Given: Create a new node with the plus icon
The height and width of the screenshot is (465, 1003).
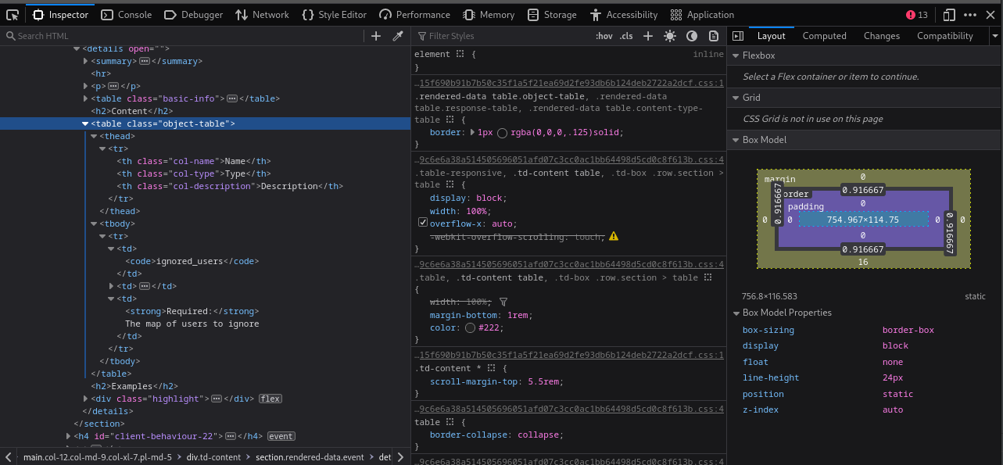Looking at the screenshot, I should pos(375,35).
